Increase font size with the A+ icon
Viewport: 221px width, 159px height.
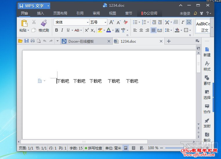pyautogui.click(x=112, y=22)
